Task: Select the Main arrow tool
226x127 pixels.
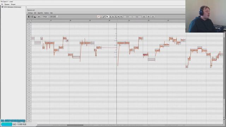Action: [107, 17]
